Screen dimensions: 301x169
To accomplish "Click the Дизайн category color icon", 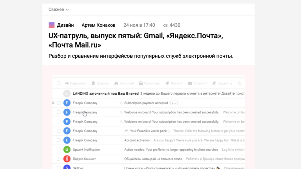I will point(51,25).
